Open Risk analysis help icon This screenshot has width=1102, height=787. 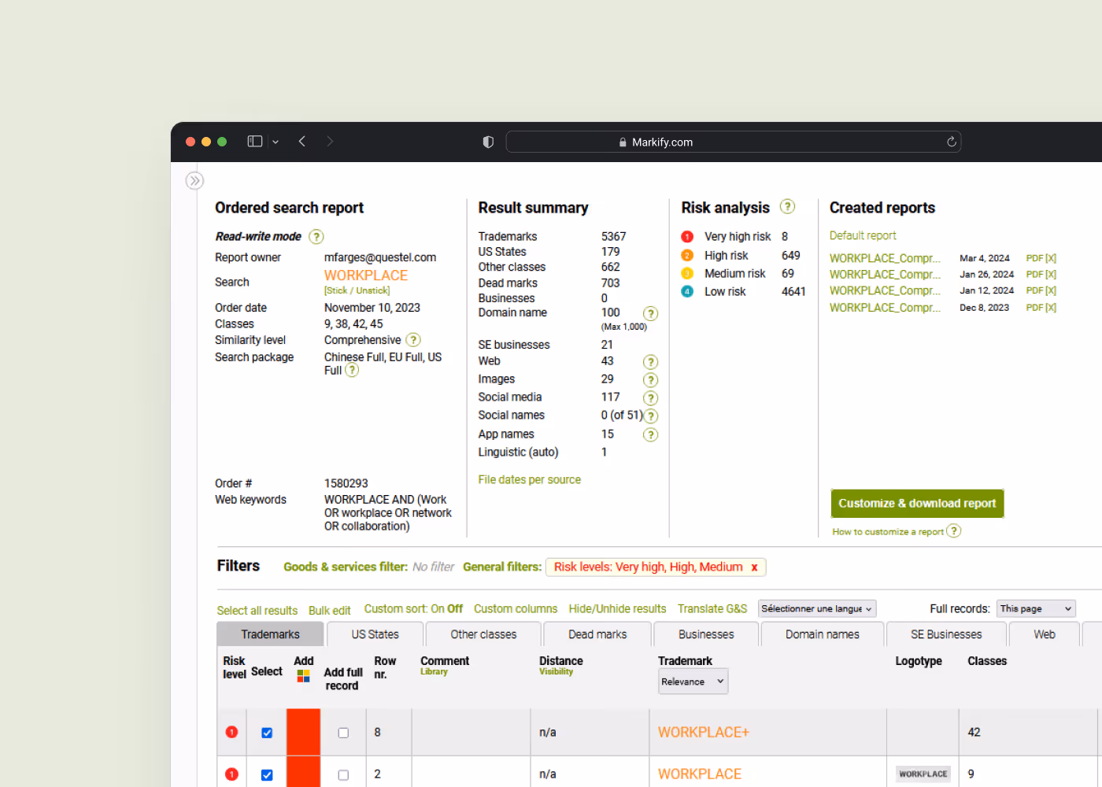coord(787,206)
